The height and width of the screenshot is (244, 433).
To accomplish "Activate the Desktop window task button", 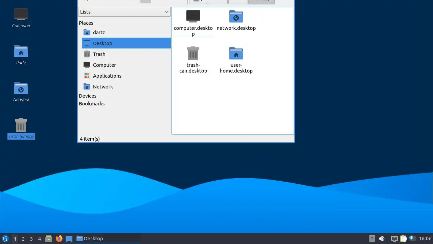I will tap(108, 239).
